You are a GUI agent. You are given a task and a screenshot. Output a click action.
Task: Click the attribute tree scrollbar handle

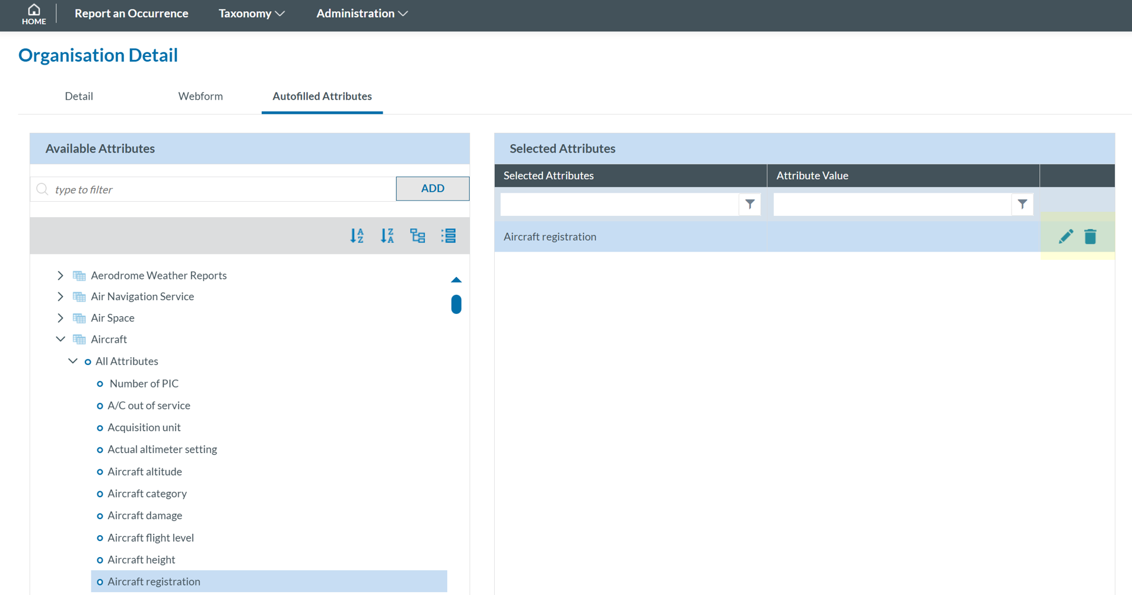click(x=456, y=304)
